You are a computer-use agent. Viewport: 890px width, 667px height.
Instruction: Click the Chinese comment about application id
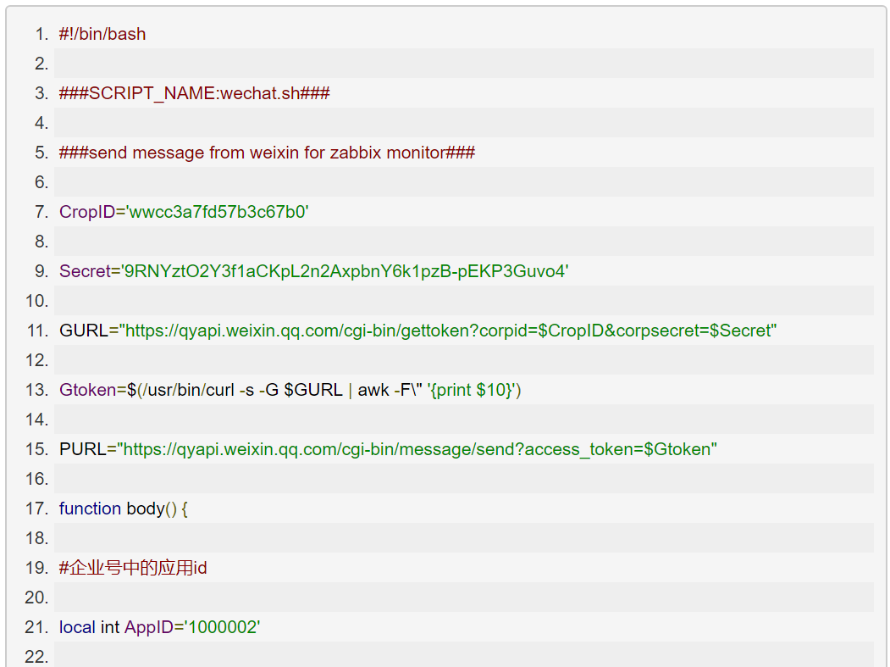coord(133,568)
